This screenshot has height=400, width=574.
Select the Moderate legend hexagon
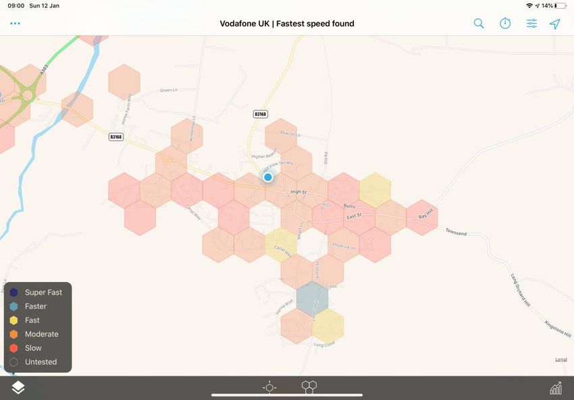pyautogui.click(x=14, y=334)
